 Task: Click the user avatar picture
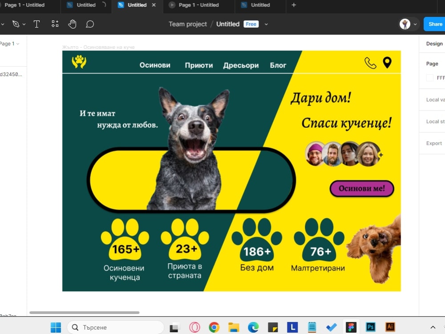[405, 24]
